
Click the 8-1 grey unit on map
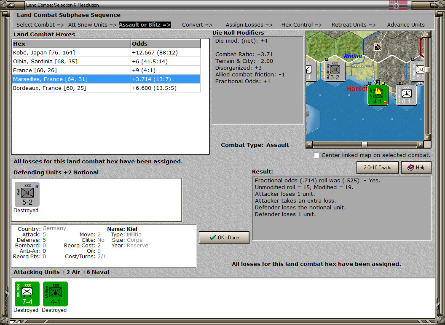(x=406, y=95)
